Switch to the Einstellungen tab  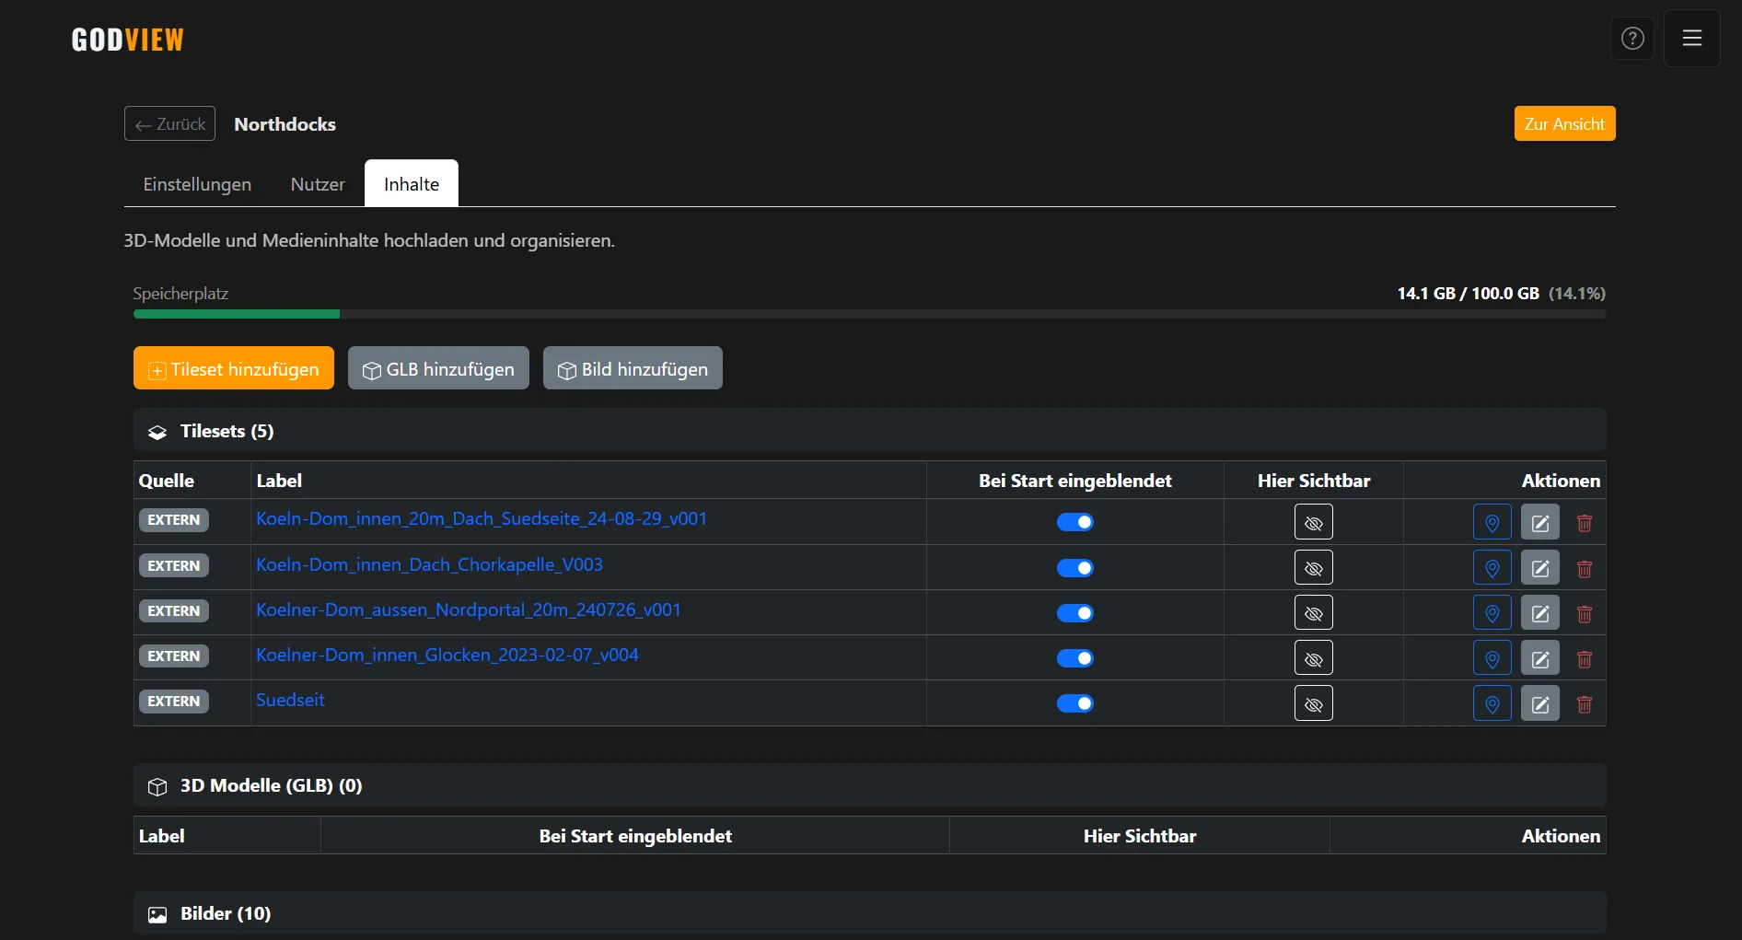coord(197,184)
